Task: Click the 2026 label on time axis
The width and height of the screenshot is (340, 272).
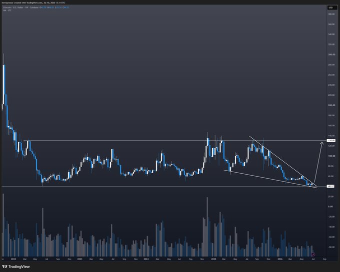Action: tap(280, 259)
